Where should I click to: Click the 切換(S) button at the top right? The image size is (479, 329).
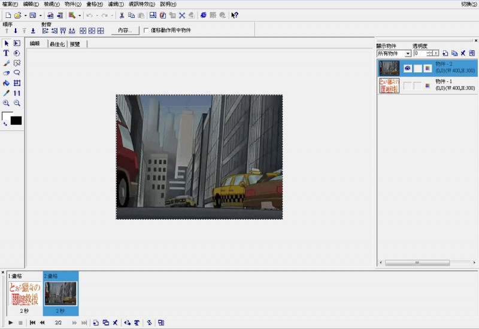pos(469,4)
